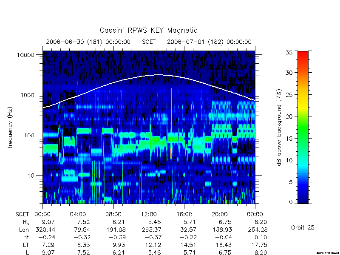Click the "SCET" label between the two dates

tap(149, 42)
